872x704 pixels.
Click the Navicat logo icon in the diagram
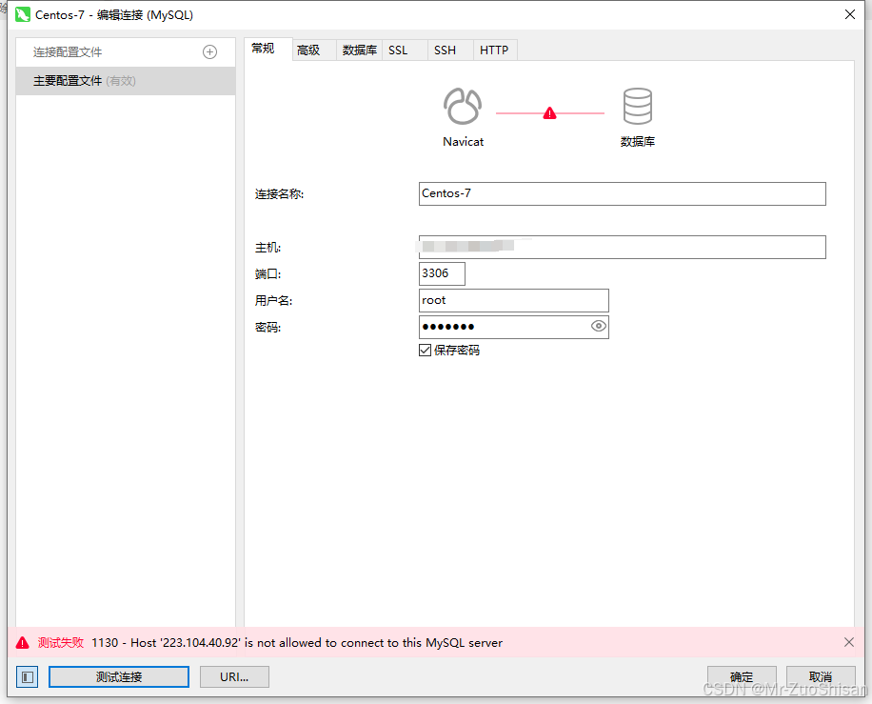pyautogui.click(x=463, y=106)
